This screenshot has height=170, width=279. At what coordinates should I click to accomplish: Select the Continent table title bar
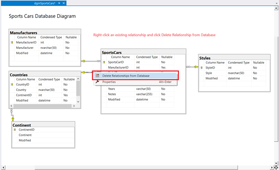pyautogui.click(x=43, y=125)
